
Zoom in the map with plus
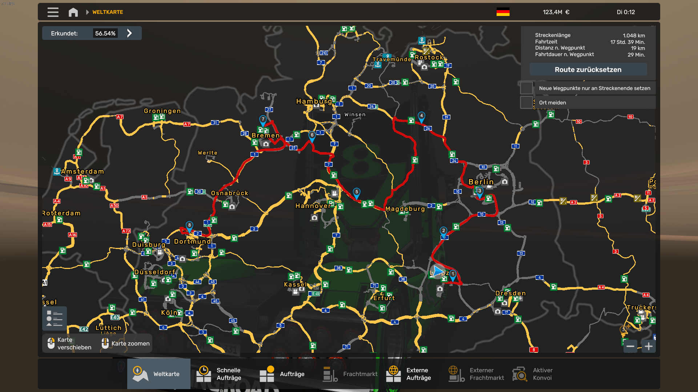[649, 346]
